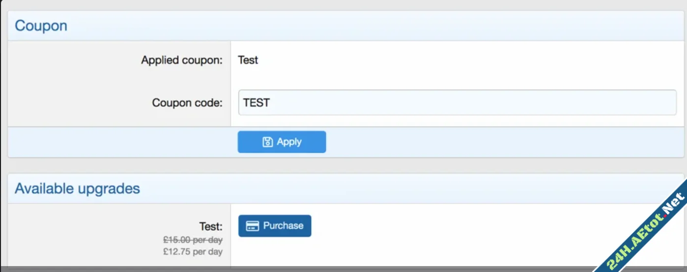
Task: Click the struck-through £15.00 per day price
Action: (x=193, y=240)
